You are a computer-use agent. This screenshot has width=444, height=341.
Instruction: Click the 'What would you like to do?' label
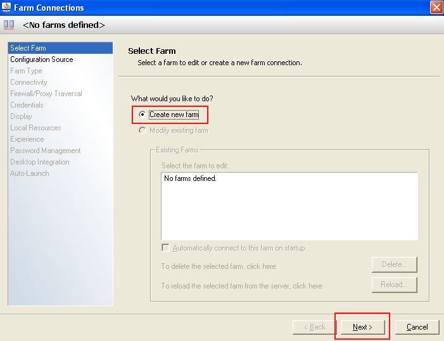[172, 99]
